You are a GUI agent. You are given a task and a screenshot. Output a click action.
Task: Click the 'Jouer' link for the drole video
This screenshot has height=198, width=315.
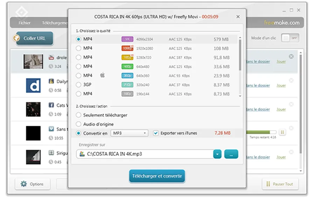point(281,62)
